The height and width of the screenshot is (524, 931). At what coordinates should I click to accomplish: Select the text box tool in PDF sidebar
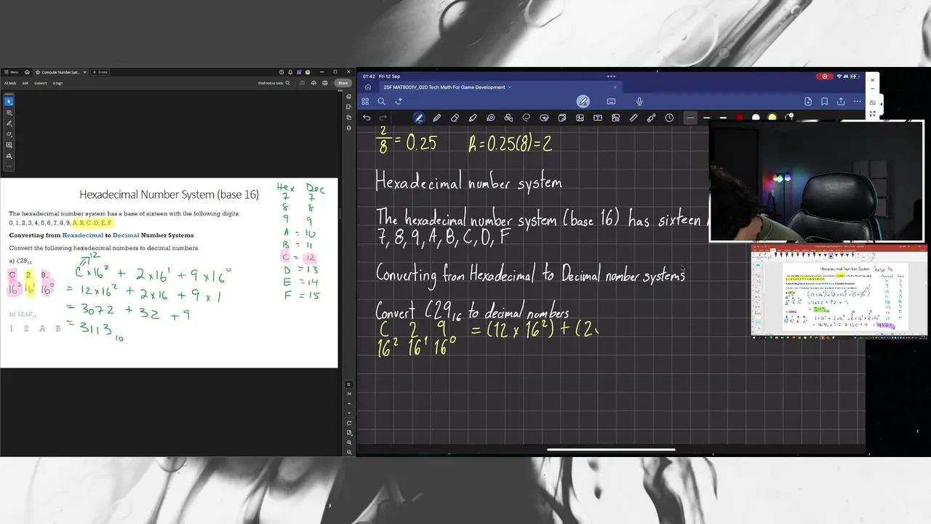point(9,145)
